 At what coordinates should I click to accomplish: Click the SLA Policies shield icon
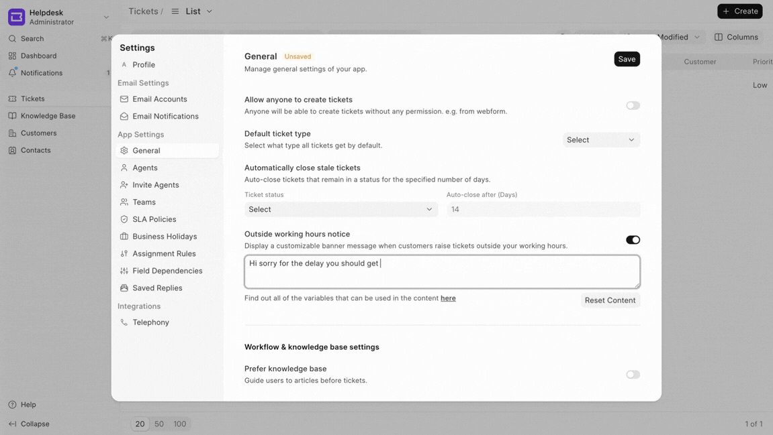coord(124,219)
